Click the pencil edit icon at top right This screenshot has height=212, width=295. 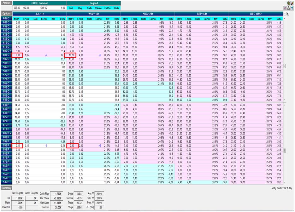tap(292, 3)
